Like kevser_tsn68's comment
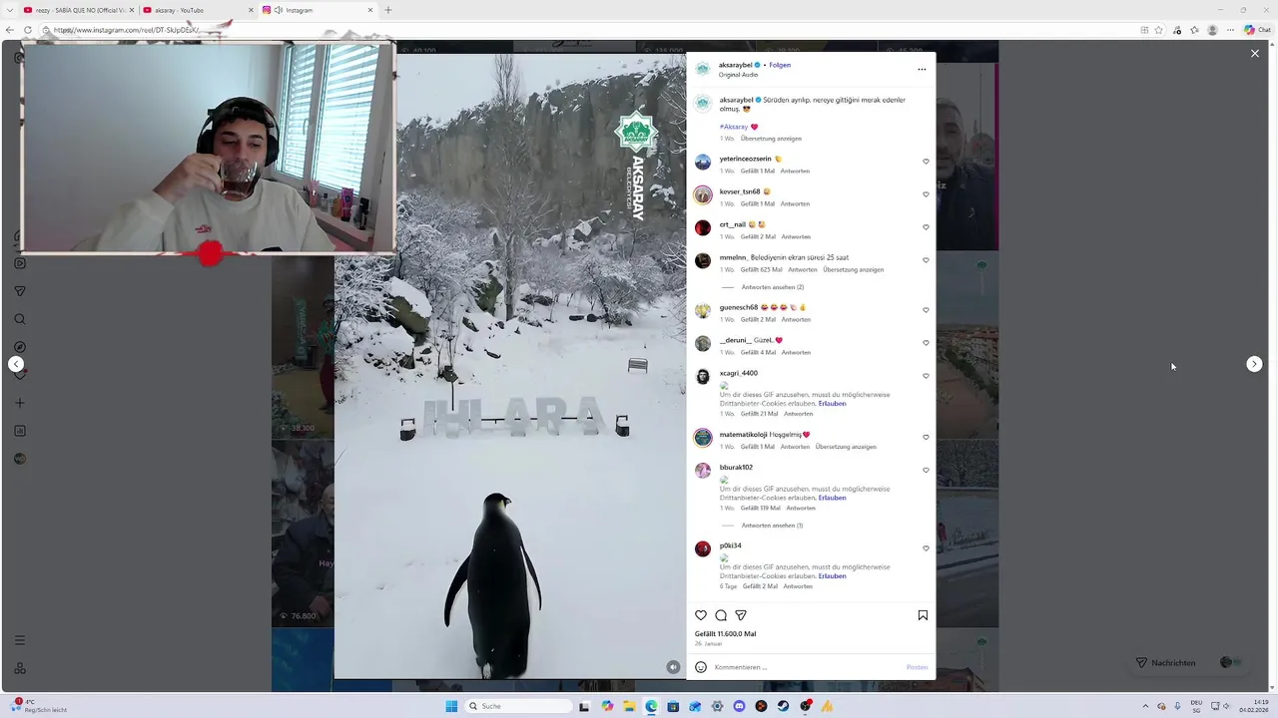 pos(926,194)
